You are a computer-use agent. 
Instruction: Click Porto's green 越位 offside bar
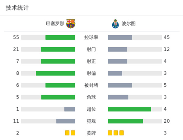coord(129,109)
